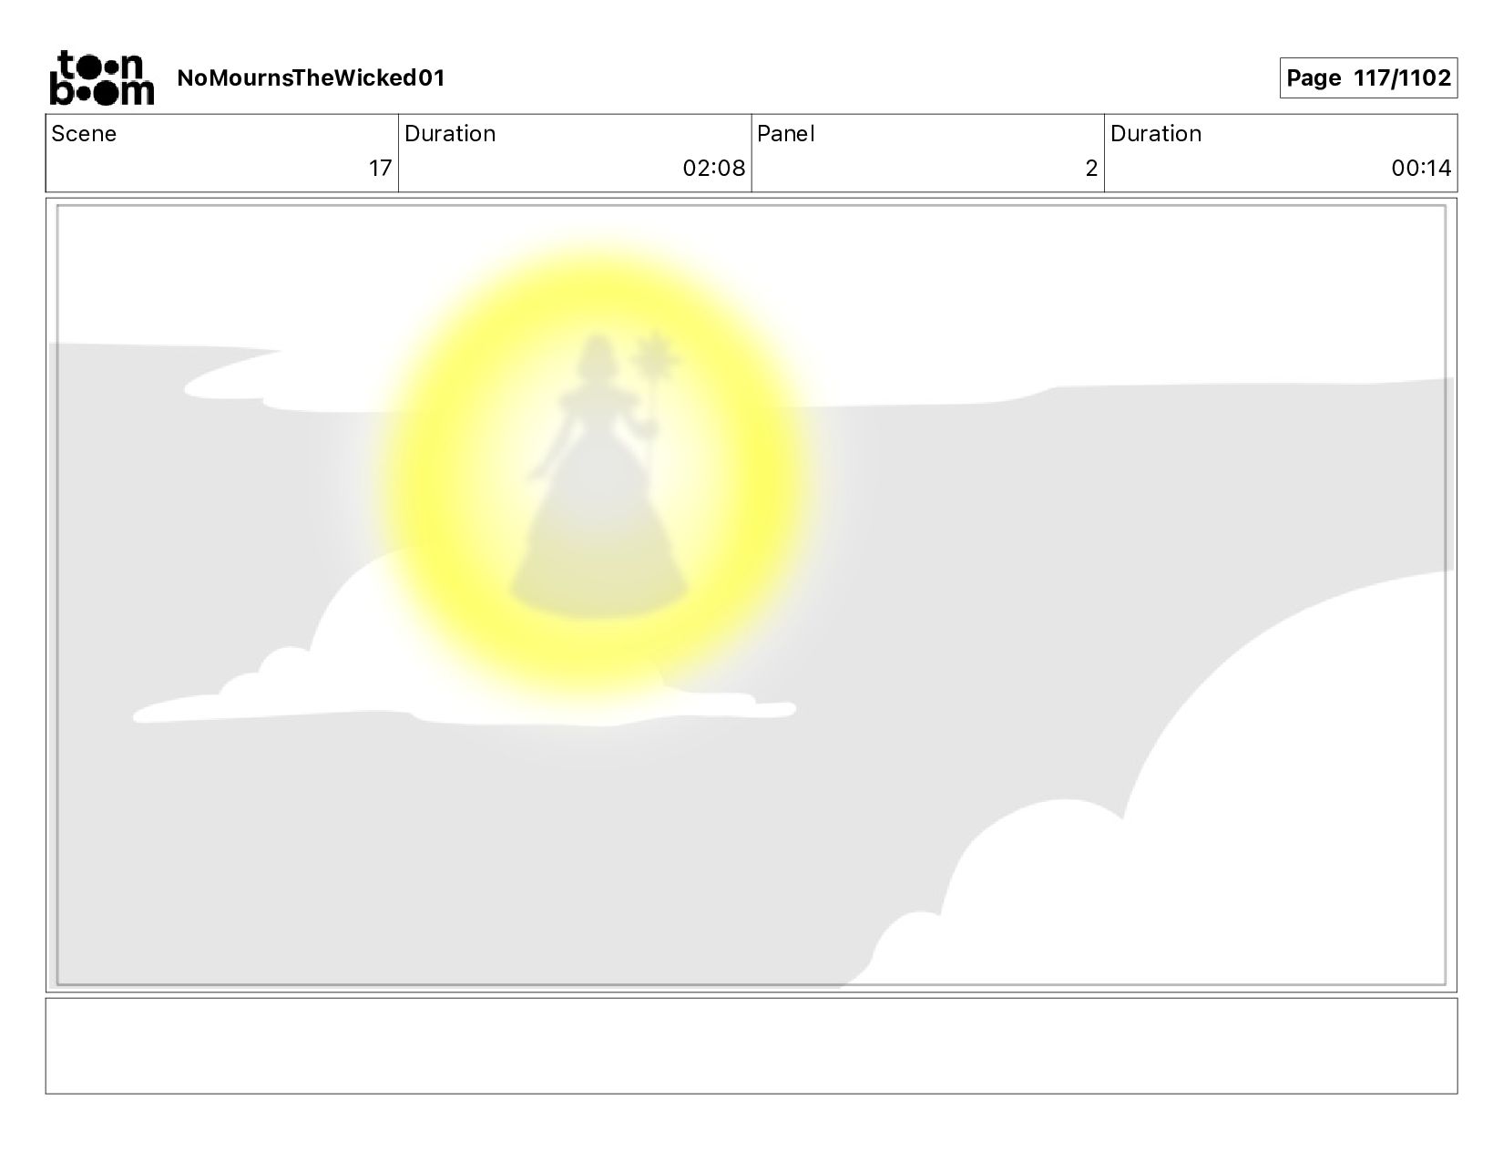The height and width of the screenshot is (1162, 1503).
Task: Click the Scene label
Action: [x=84, y=134]
